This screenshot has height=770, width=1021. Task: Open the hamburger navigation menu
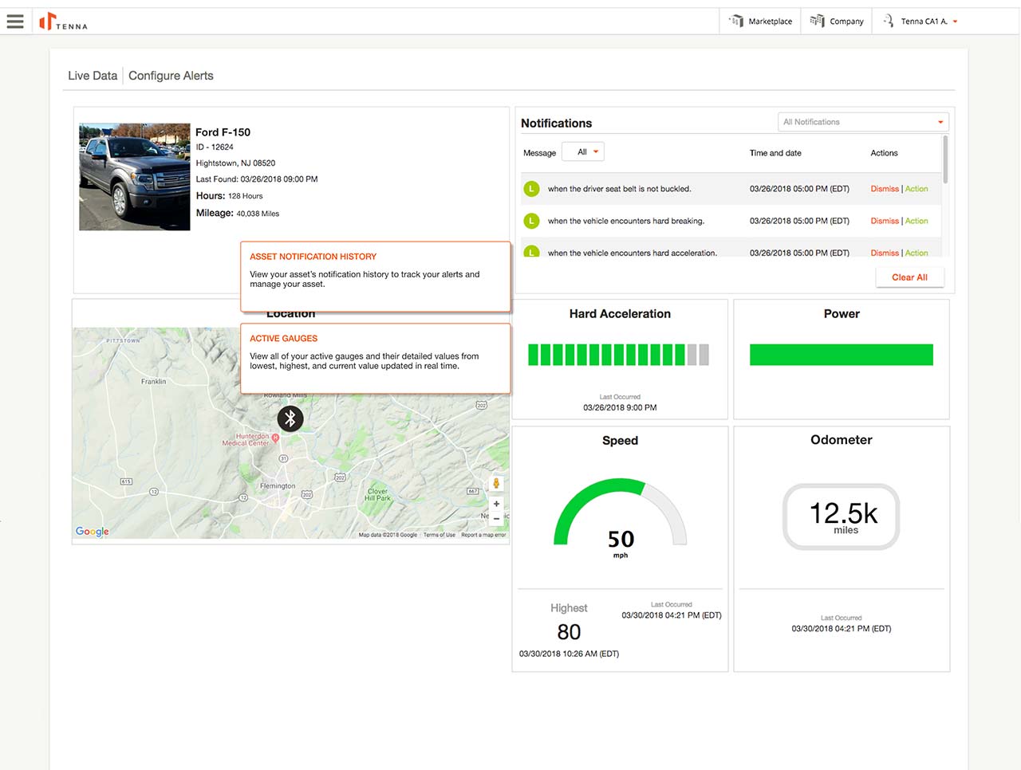click(15, 22)
